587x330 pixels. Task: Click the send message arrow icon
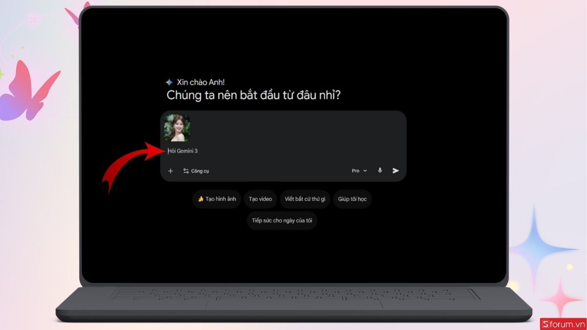click(395, 170)
